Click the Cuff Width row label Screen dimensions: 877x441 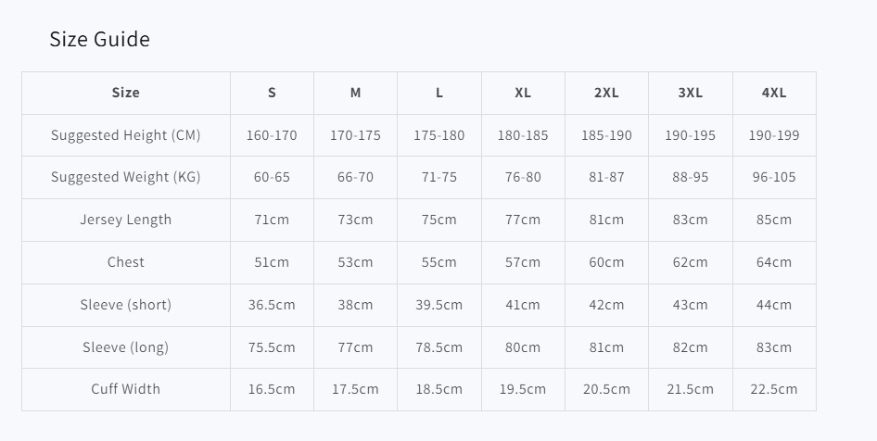126,389
